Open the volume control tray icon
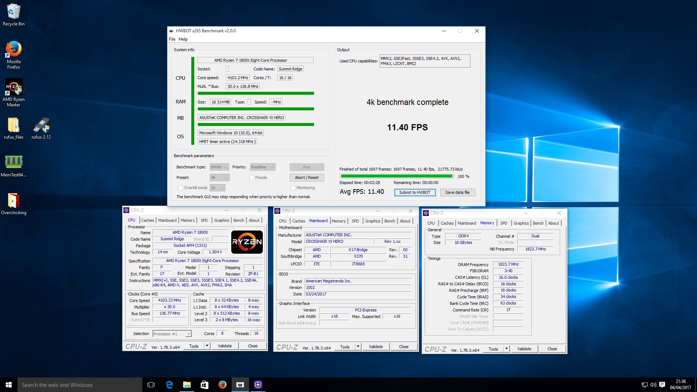 653,385
